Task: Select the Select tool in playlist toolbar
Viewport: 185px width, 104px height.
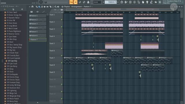Action: 53,7
